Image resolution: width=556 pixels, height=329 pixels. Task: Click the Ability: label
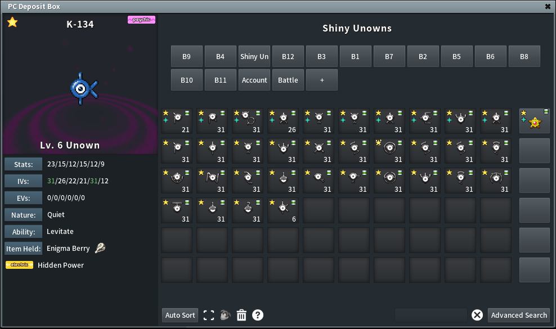(24, 232)
